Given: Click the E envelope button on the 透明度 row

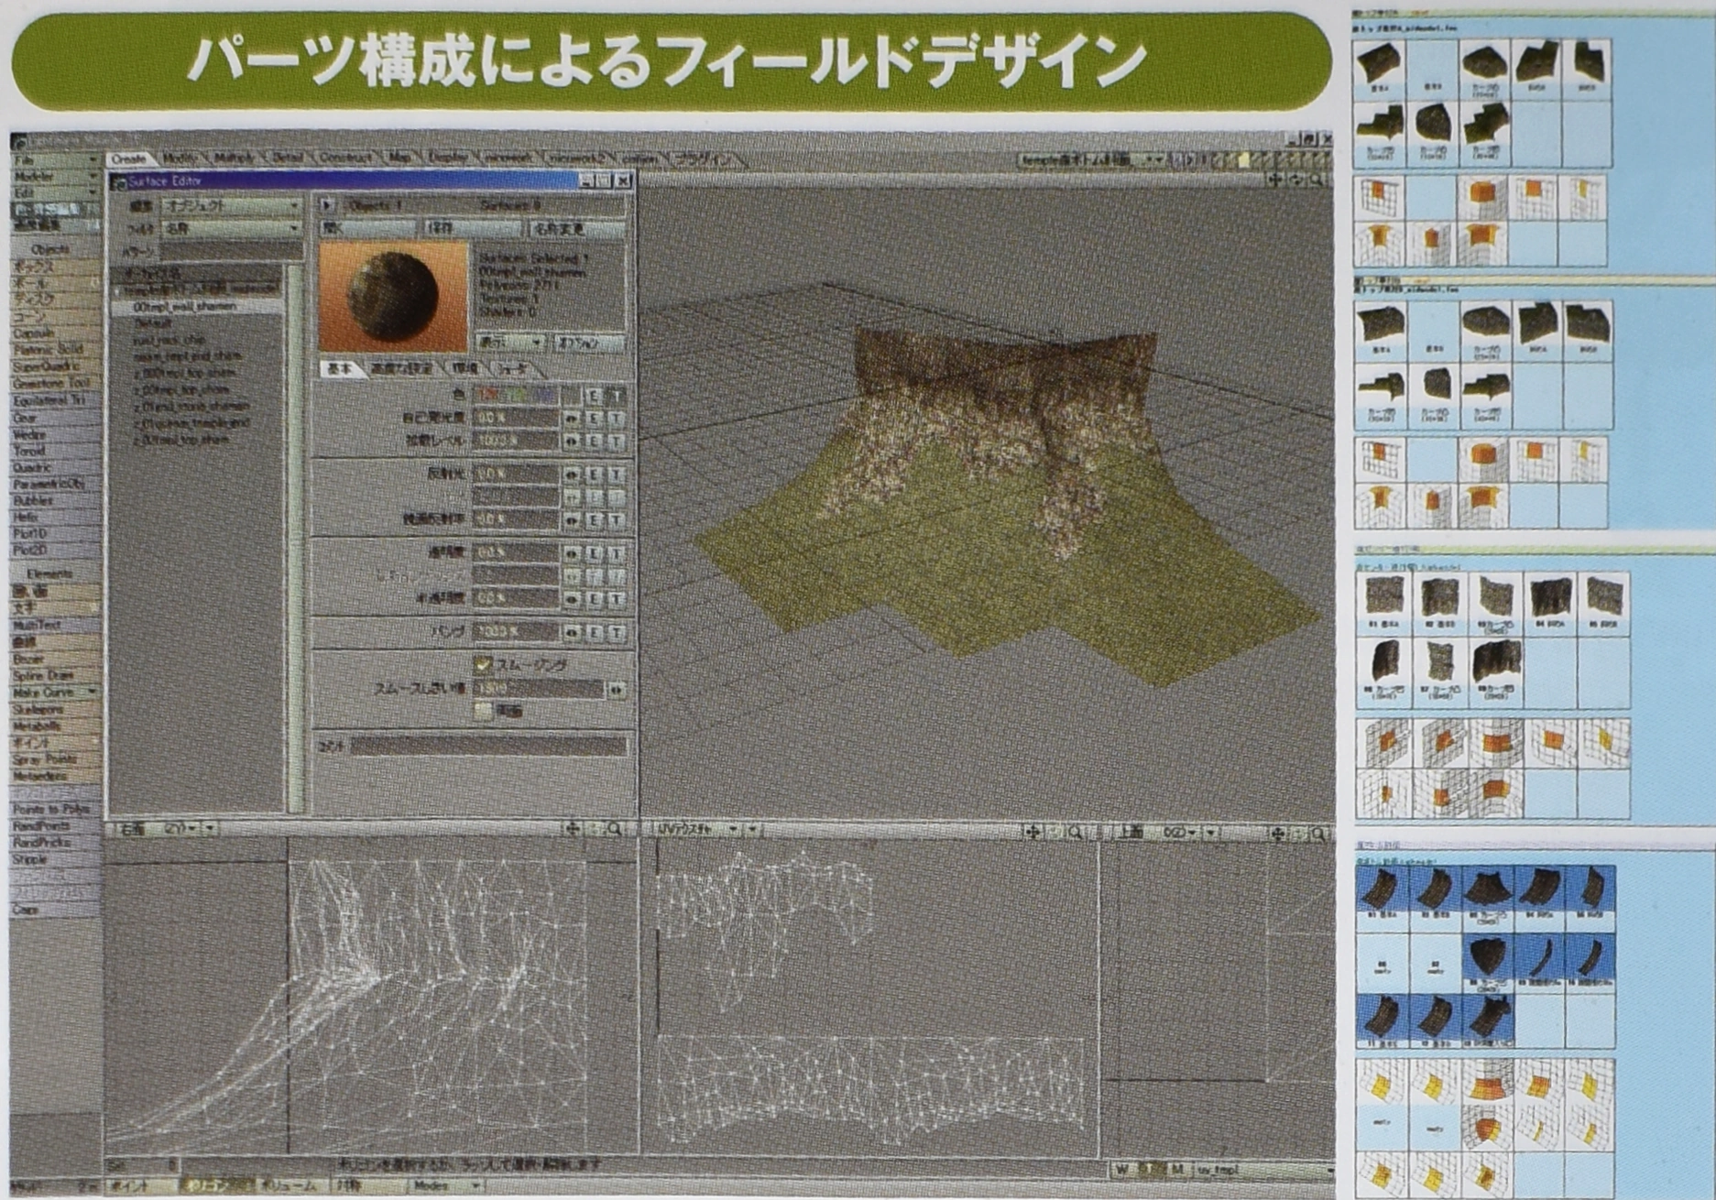Looking at the screenshot, I should click(x=594, y=553).
